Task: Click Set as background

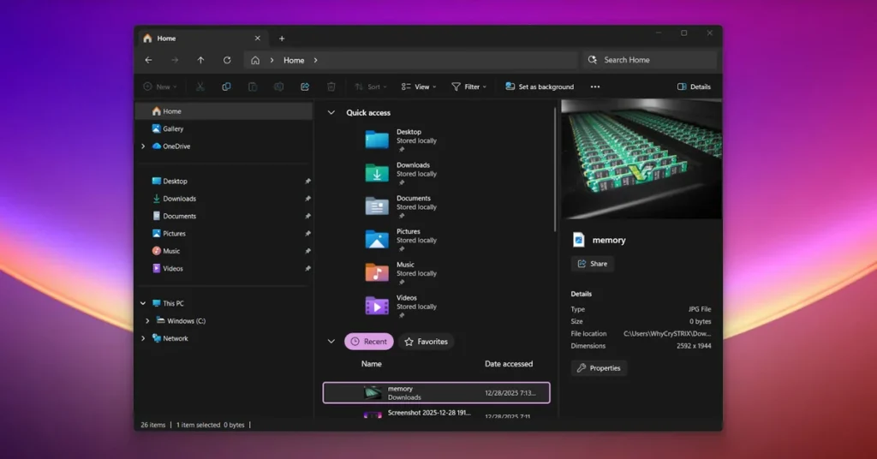Action: click(540, 86)
